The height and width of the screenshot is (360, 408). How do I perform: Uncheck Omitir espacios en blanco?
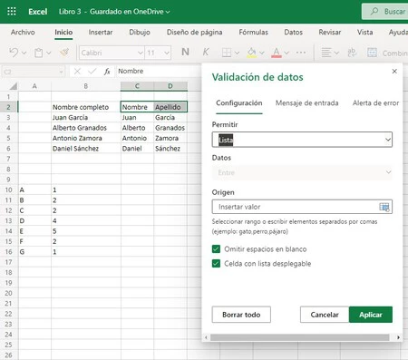pyautogui.click(x=216, y=249)
